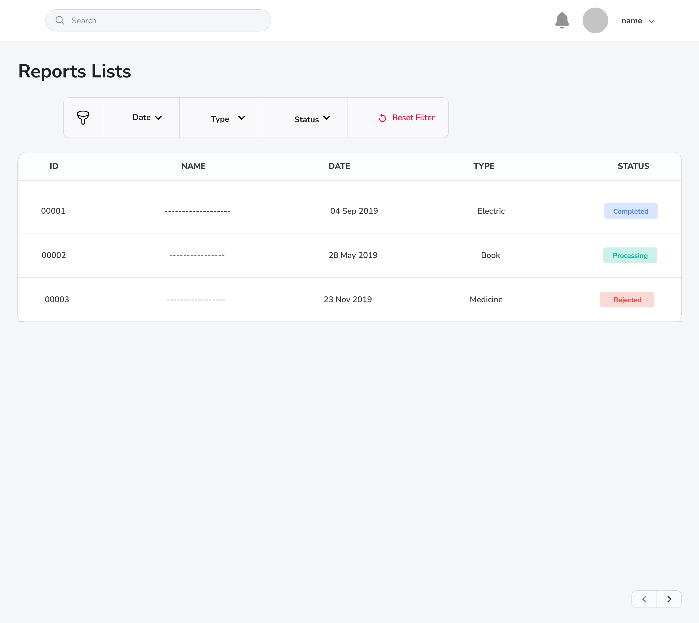Go to next page arrow
The width and height of the screenshot is (699, 623).
(x=669, y=599)
